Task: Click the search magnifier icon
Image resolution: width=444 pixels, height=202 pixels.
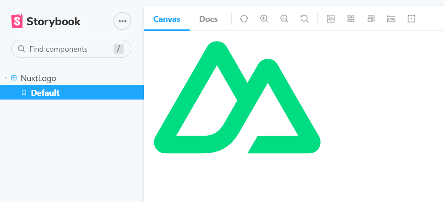Action: point(21,49)
